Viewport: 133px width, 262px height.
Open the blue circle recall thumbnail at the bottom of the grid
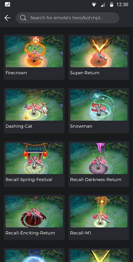click(34, 256)
